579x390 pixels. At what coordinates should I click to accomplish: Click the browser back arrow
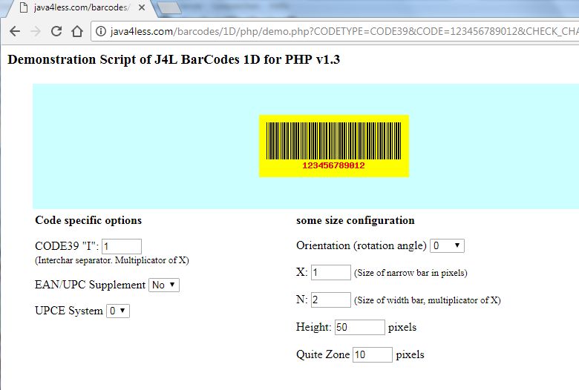(15, 31)
